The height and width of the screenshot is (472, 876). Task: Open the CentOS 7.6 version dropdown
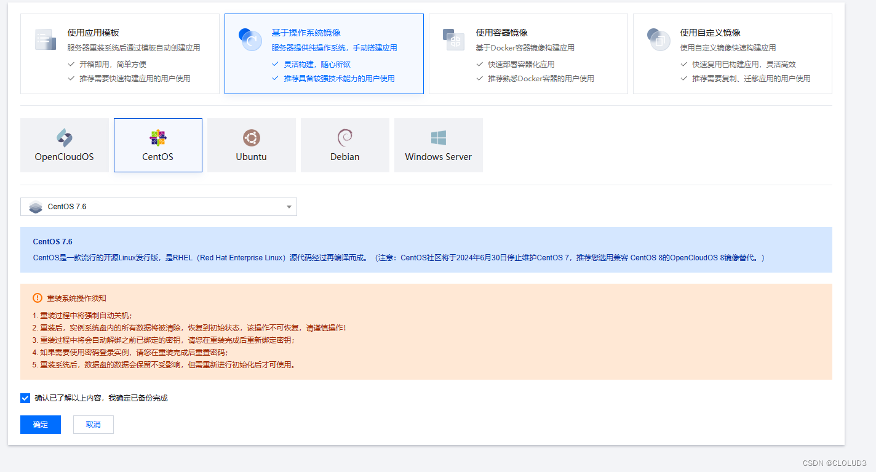click(x=159, y=207)
